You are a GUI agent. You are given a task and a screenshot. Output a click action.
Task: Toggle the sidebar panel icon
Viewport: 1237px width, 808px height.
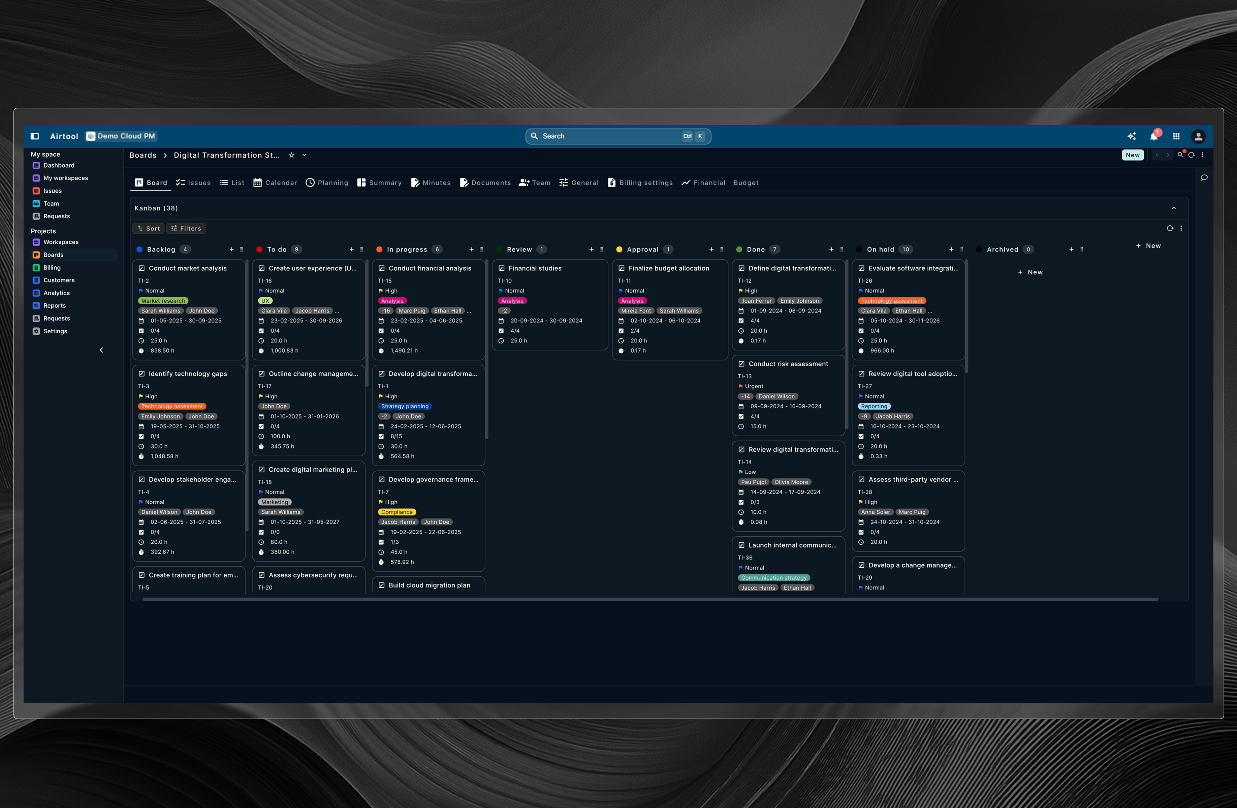click(x=35, y=136)
